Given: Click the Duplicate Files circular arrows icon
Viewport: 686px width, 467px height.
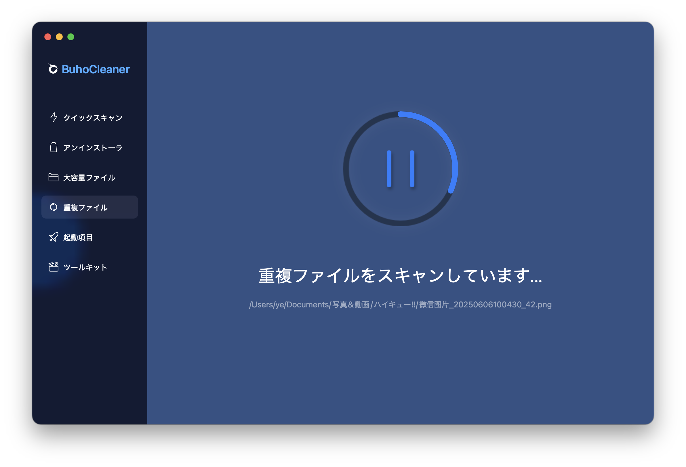Looking at the screenshot, I should pyautogui.click(x=54, y=207).
